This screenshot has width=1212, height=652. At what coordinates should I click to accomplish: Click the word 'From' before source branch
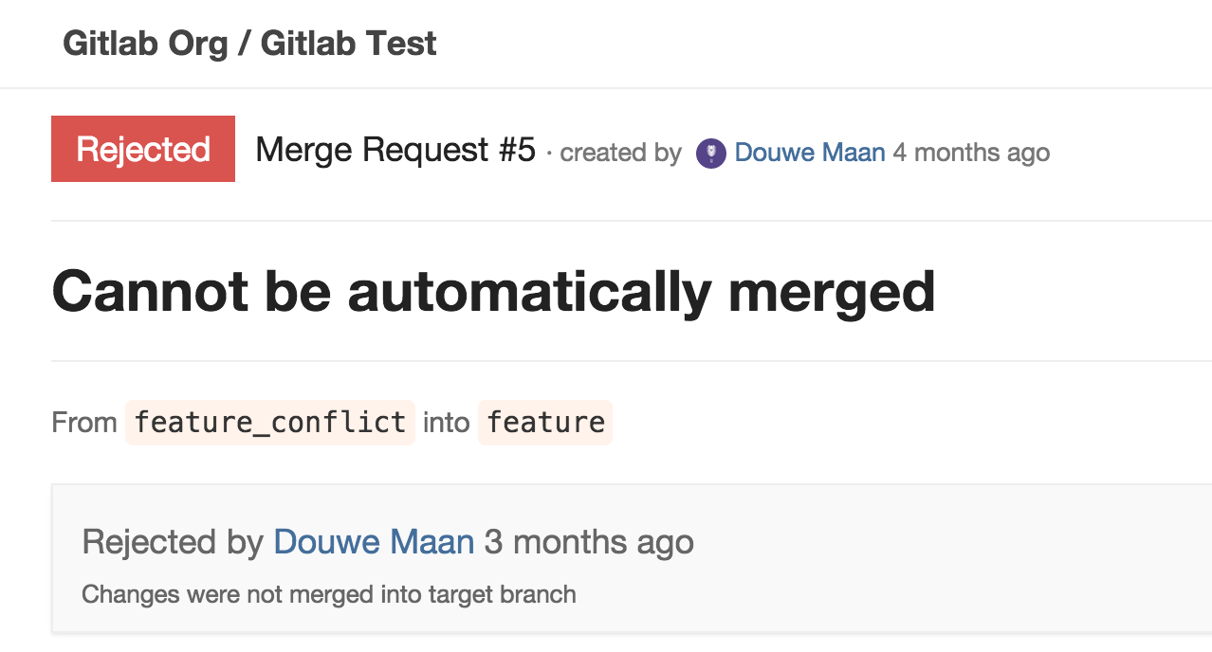[84, 423]
